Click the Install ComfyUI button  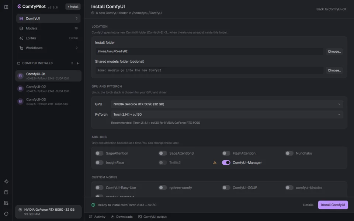pyautogui.click(x=333, y=205)
